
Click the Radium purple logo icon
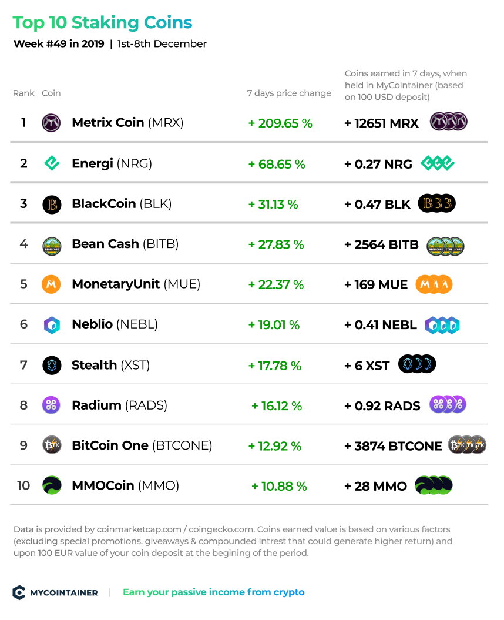point(51,405)
